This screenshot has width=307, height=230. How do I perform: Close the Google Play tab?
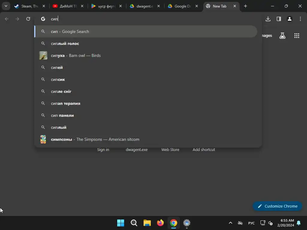tap(121, 6)
